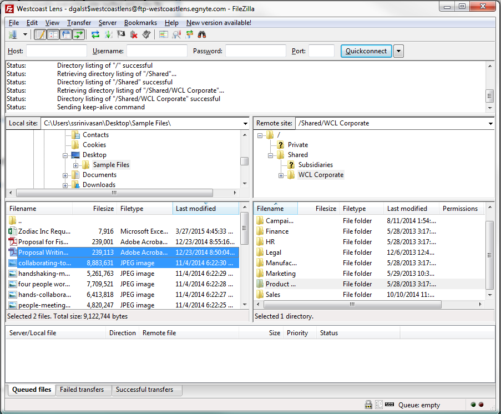Click the local tree horizontal scrollbar
This screenshot has width=501, height=414.
(114, 193)
